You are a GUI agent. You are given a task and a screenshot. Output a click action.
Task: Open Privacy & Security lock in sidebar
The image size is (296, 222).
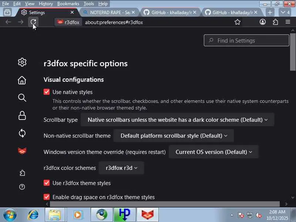click(x=22, y=115)
